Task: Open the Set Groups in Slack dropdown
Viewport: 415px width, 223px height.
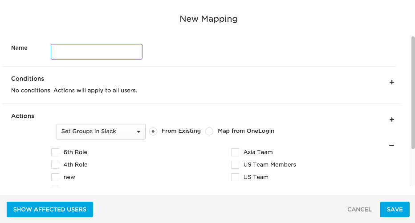Action: [x=101, y=131]
